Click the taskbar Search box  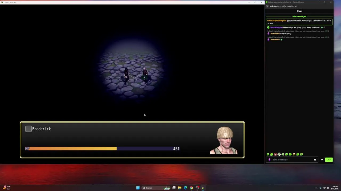click(x=156, y=188)
